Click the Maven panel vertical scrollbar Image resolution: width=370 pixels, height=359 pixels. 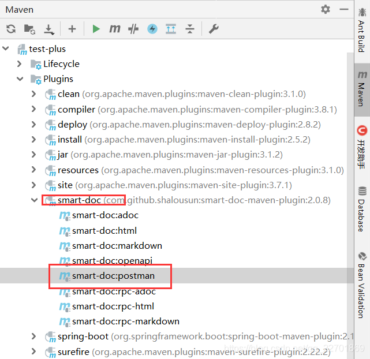pyautogui.click(x=350, y=205)
